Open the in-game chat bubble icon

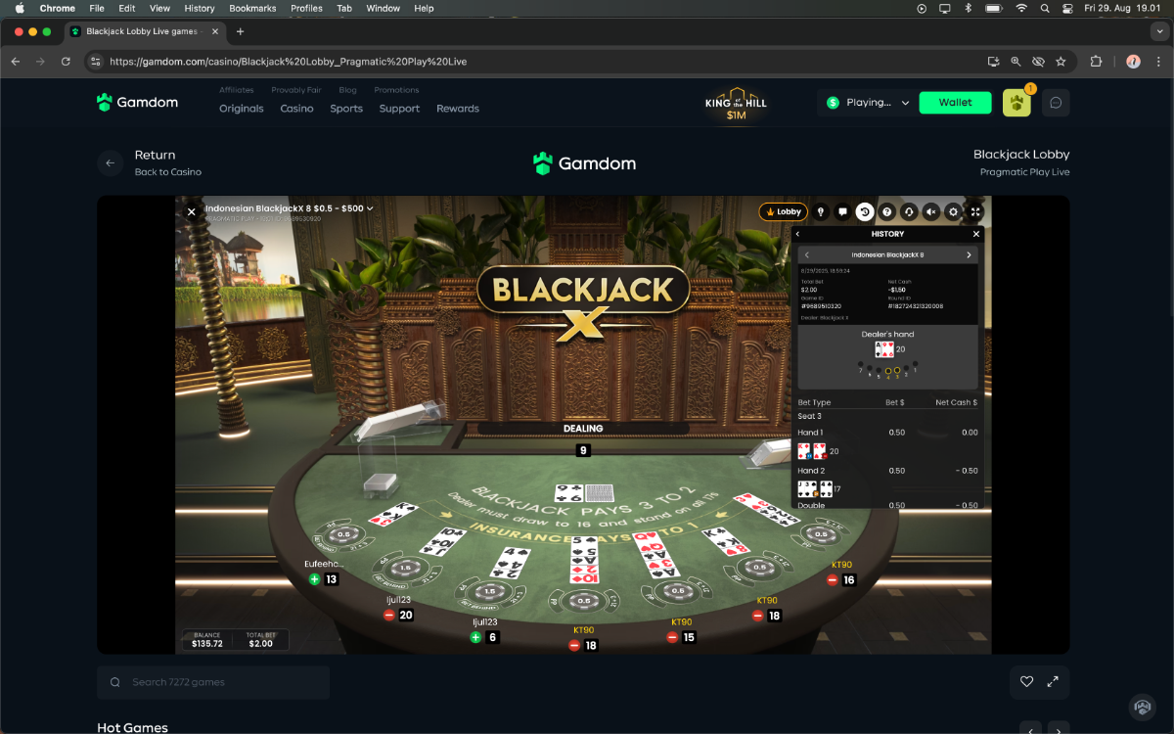click(842, 211)
